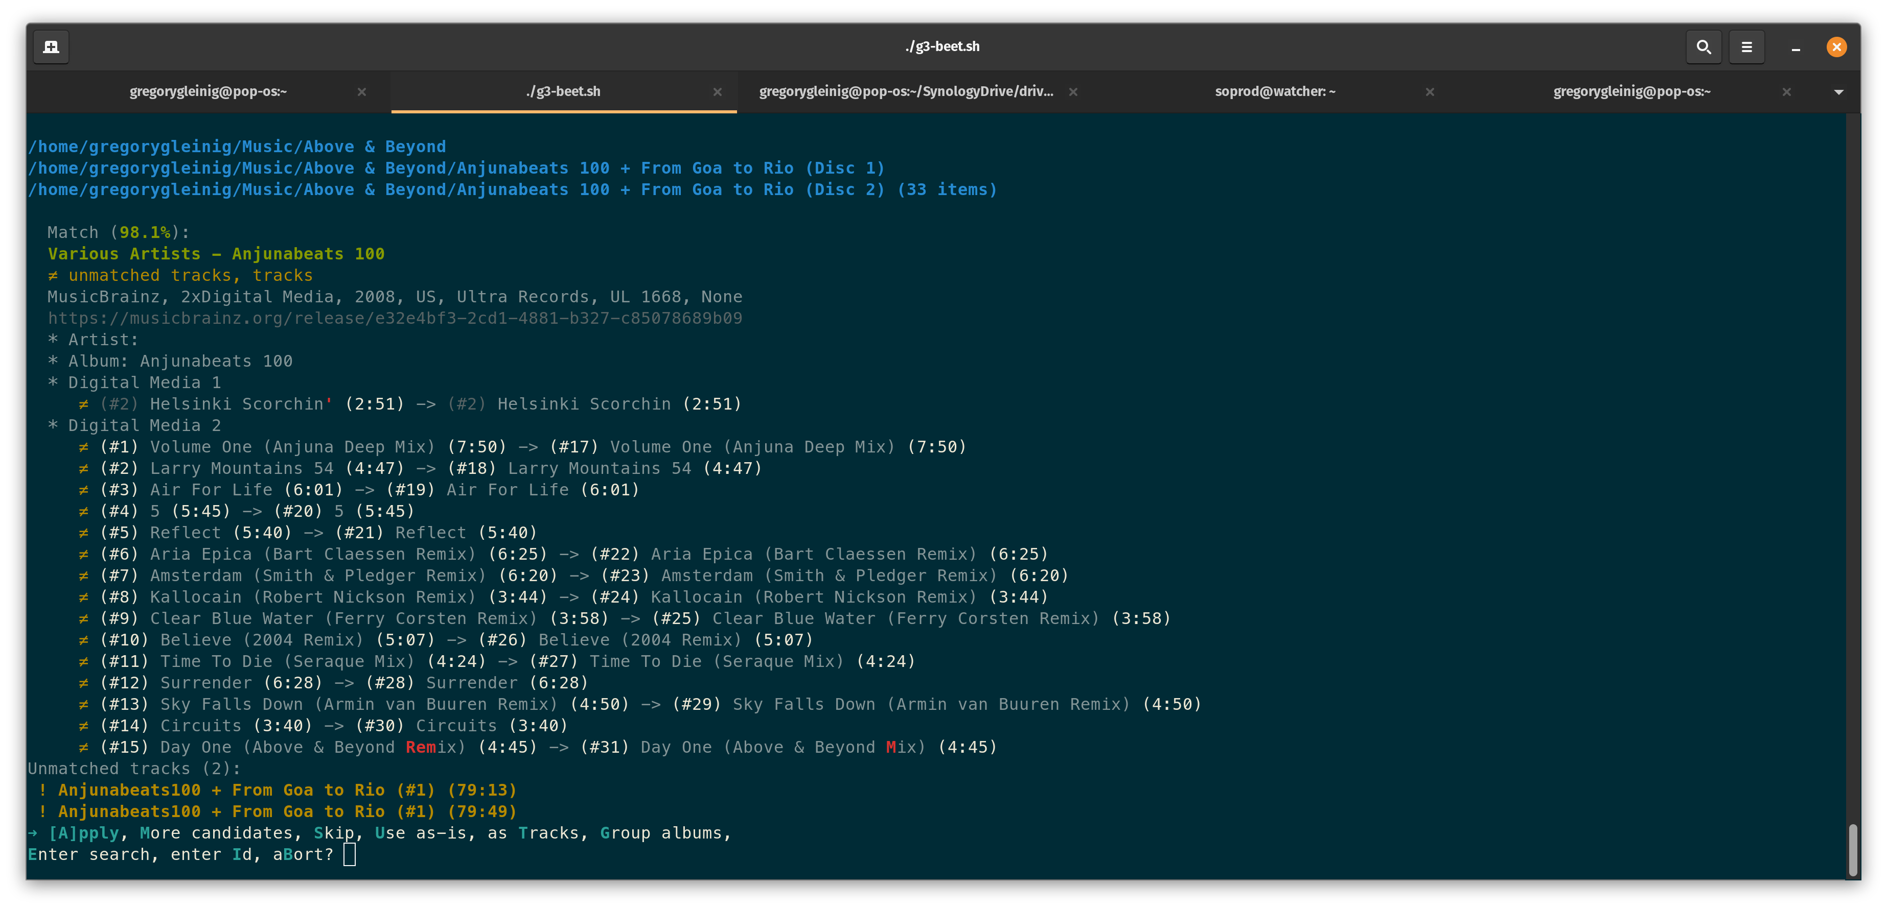The height and width of the screenshot is (909, 1887).
Task: Close the g3-beet.sh tab via its X
Action: click(x=717, y=92)
